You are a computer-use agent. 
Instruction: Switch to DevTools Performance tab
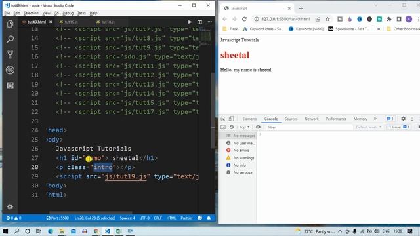click(336, 119)
